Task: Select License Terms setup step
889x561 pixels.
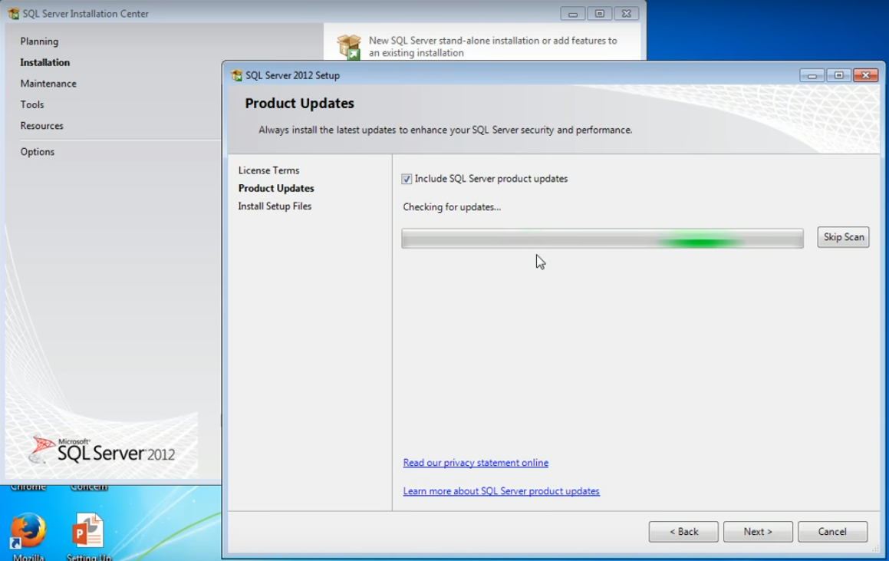Action: tap(268, 170)
